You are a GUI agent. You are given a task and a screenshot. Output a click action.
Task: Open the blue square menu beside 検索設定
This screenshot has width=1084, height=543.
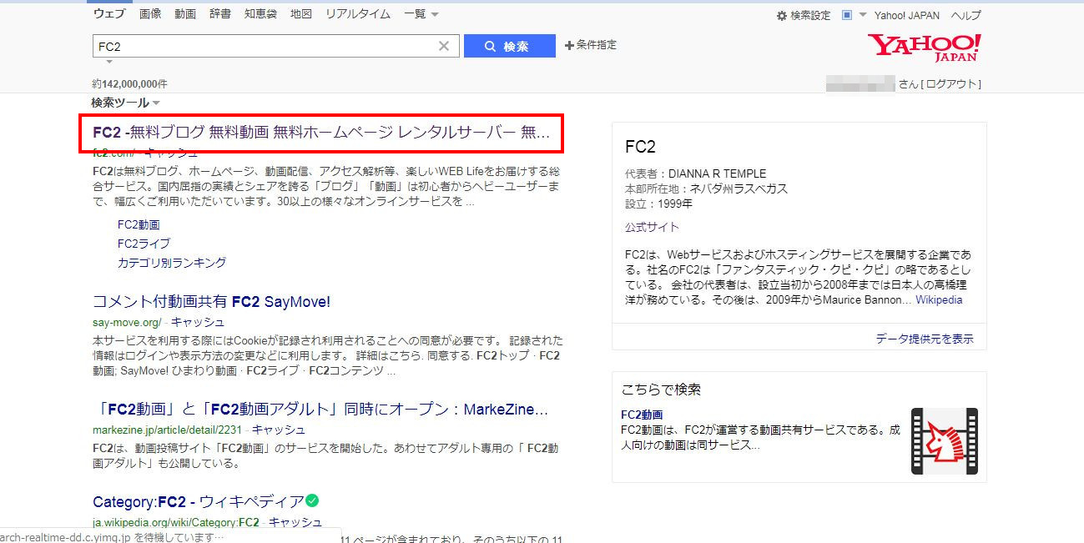854,15
